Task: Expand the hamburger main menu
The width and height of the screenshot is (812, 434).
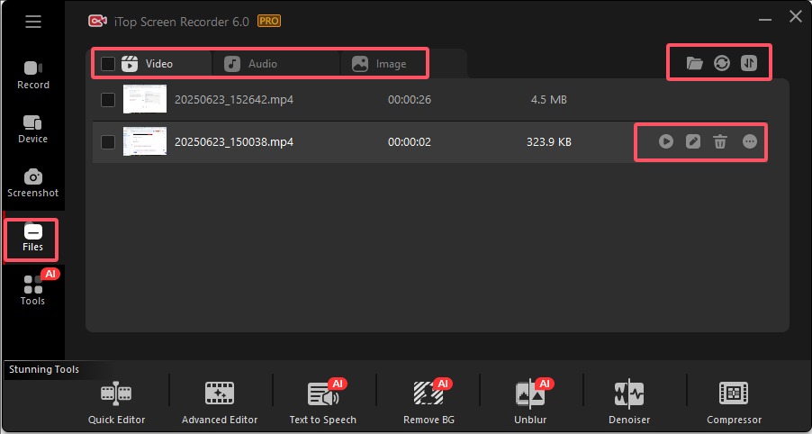Action: pos(33,22)
